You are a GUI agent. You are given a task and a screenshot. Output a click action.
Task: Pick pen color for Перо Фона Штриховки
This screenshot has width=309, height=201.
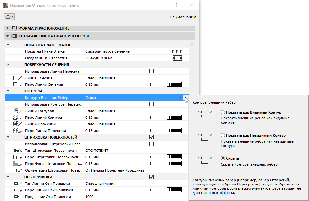[174, 164]
